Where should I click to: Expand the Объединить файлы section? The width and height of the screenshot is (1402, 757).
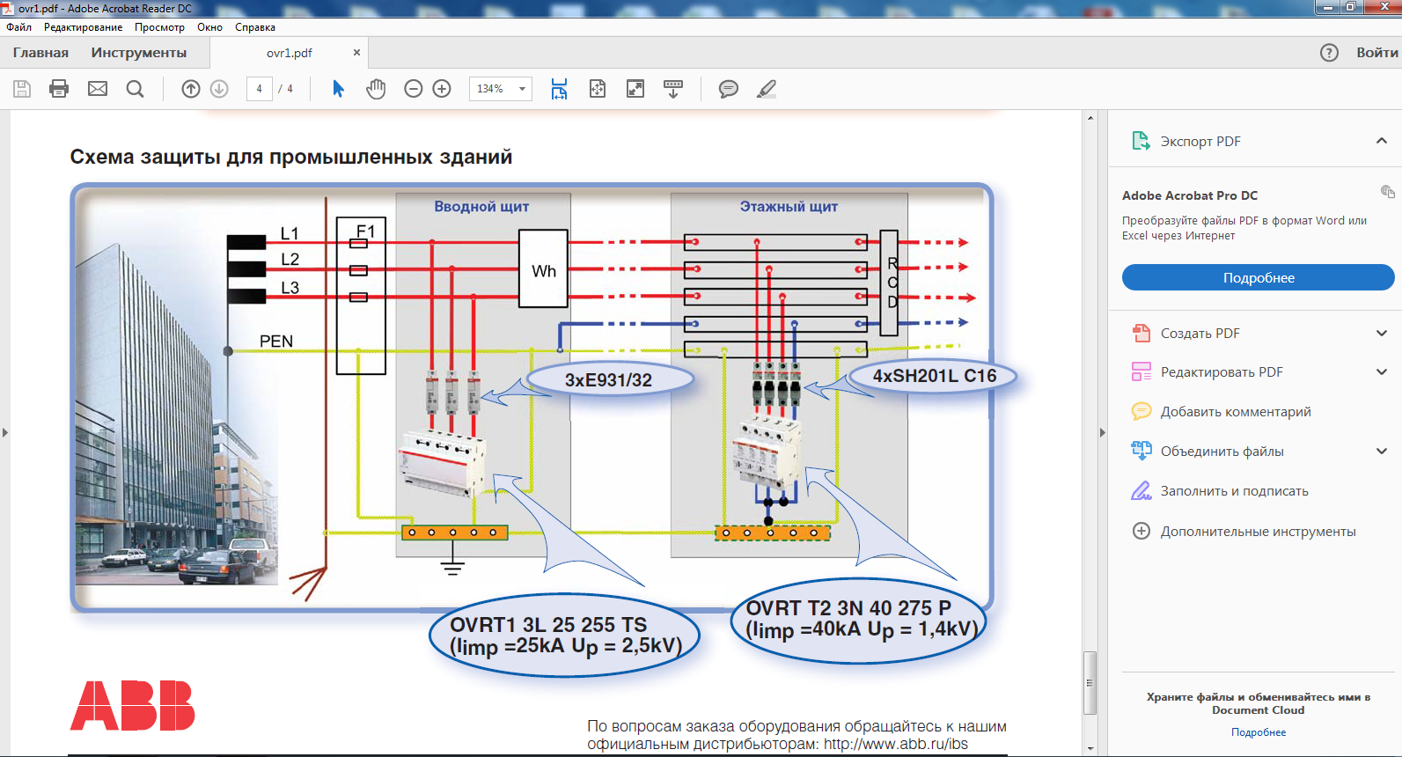tap(1381, 452)
